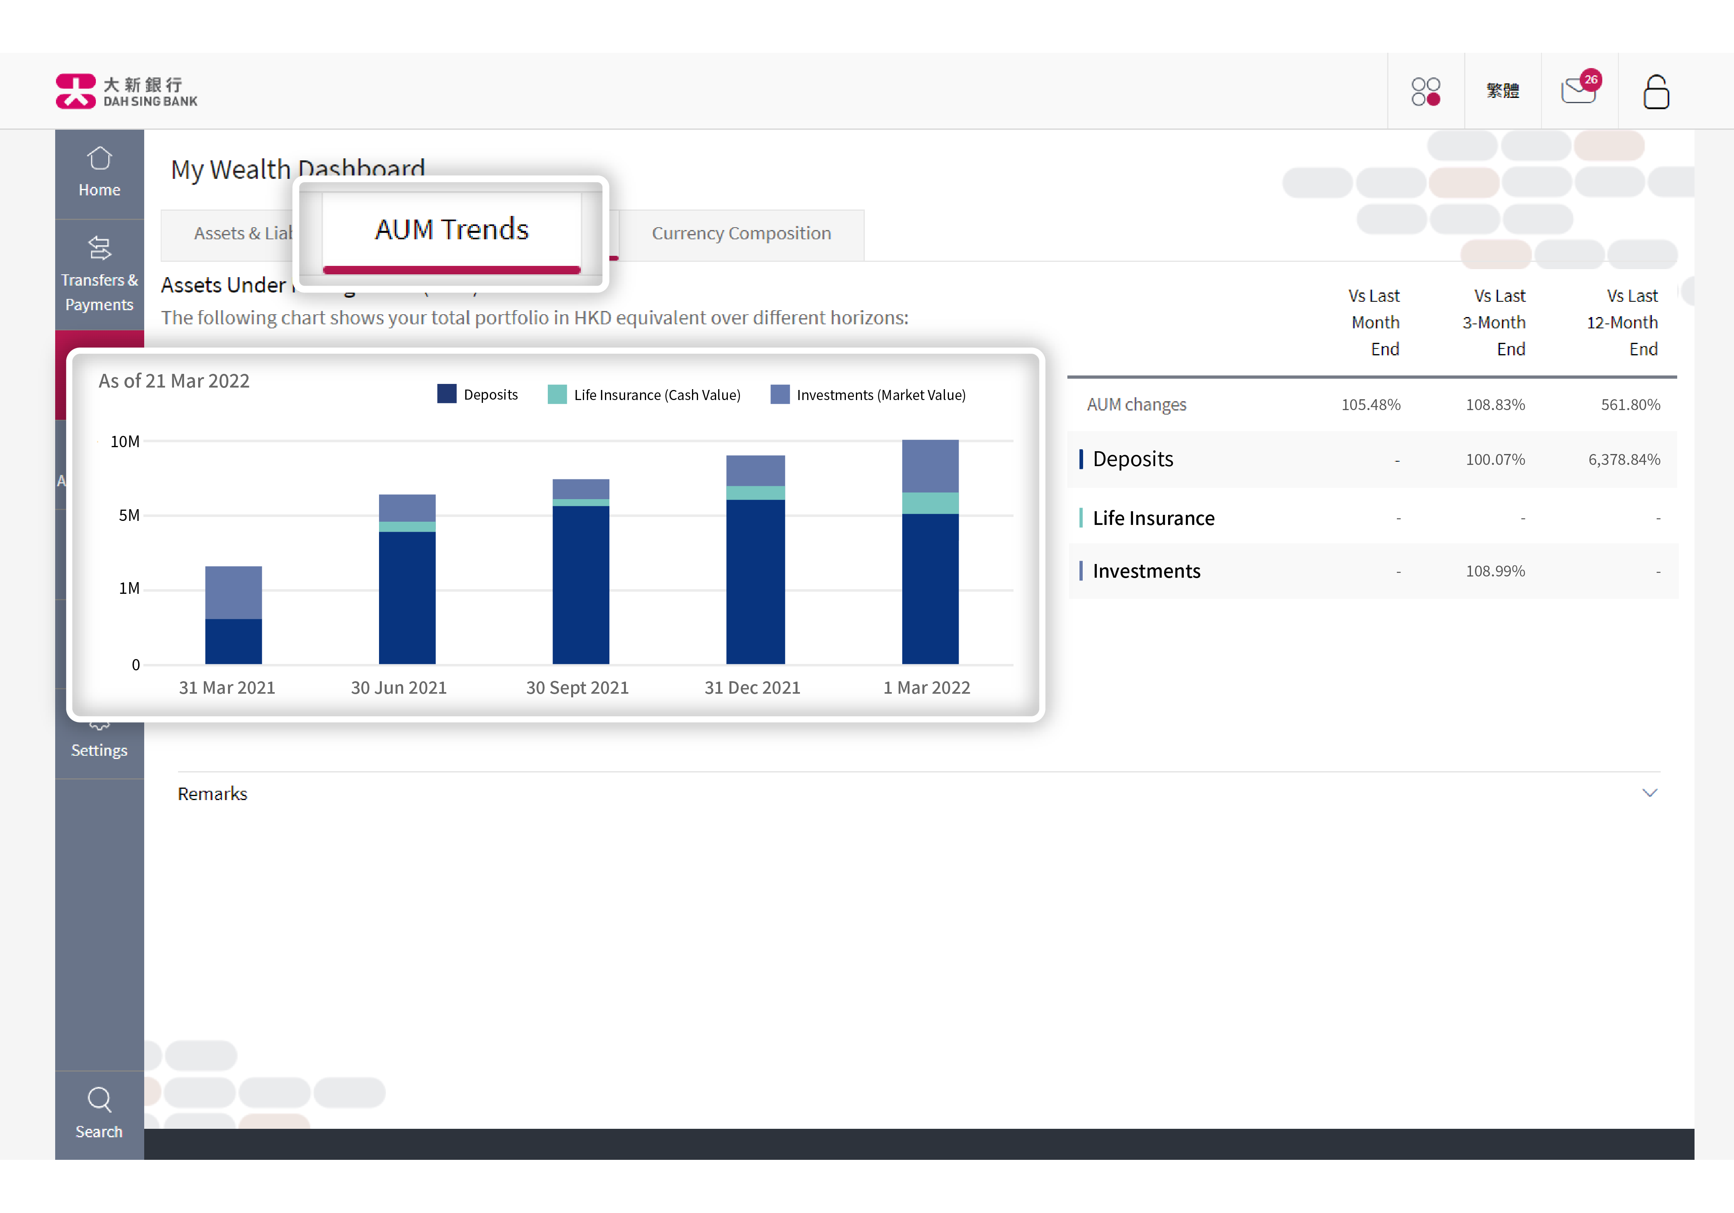Screen dimensions: 1734x1213
Task: Click the 6,378.84% Deposits value
Action: [x=1624, y=459]
